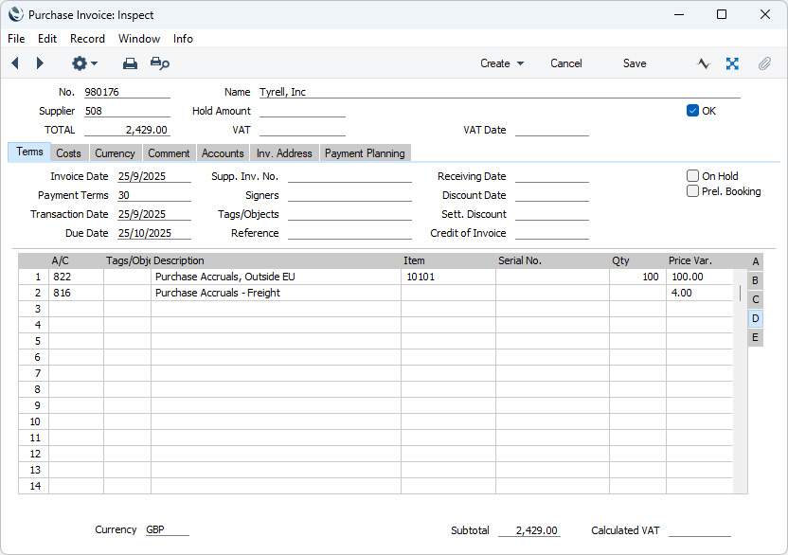Click the app logo in title bar
This screenshot has width=788, height=555.
tap(15, 14)
